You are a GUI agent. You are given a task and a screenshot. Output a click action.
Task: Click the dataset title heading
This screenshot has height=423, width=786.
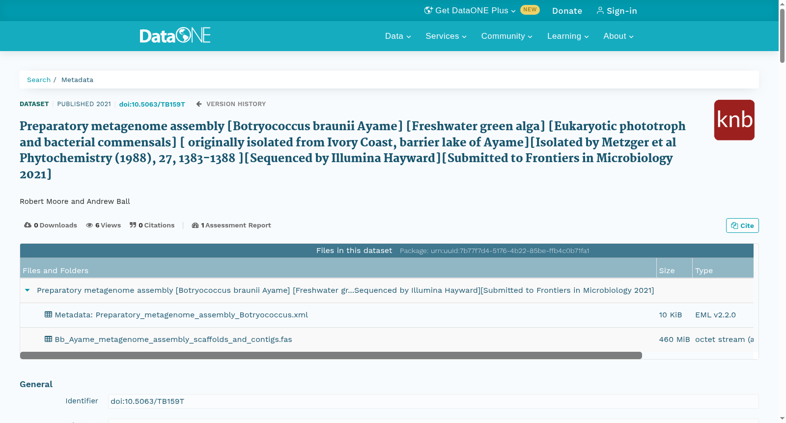click(x=353, y=150)
